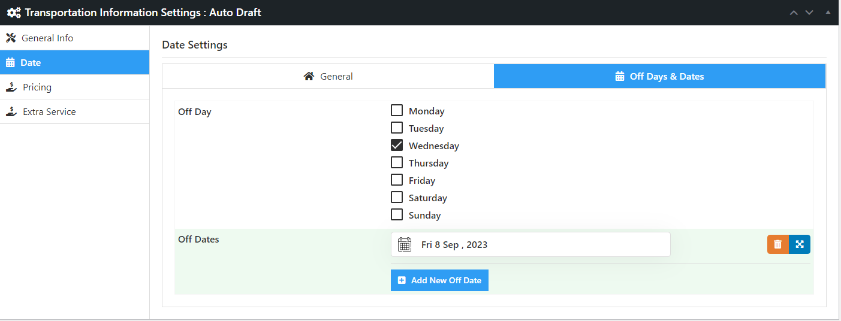This screenshot has width=841, height=321.
Task: Switch to the General date tab
Action: coord(328,77)
